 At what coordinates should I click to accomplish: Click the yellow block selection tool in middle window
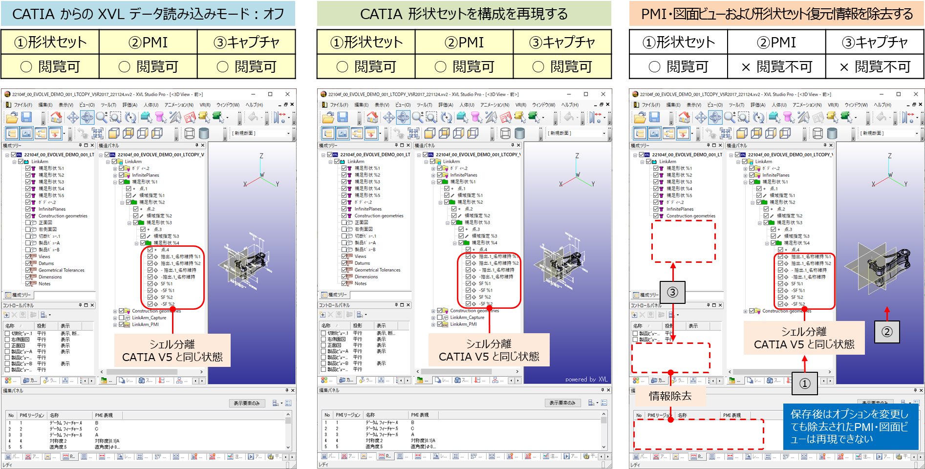(520, 117)
